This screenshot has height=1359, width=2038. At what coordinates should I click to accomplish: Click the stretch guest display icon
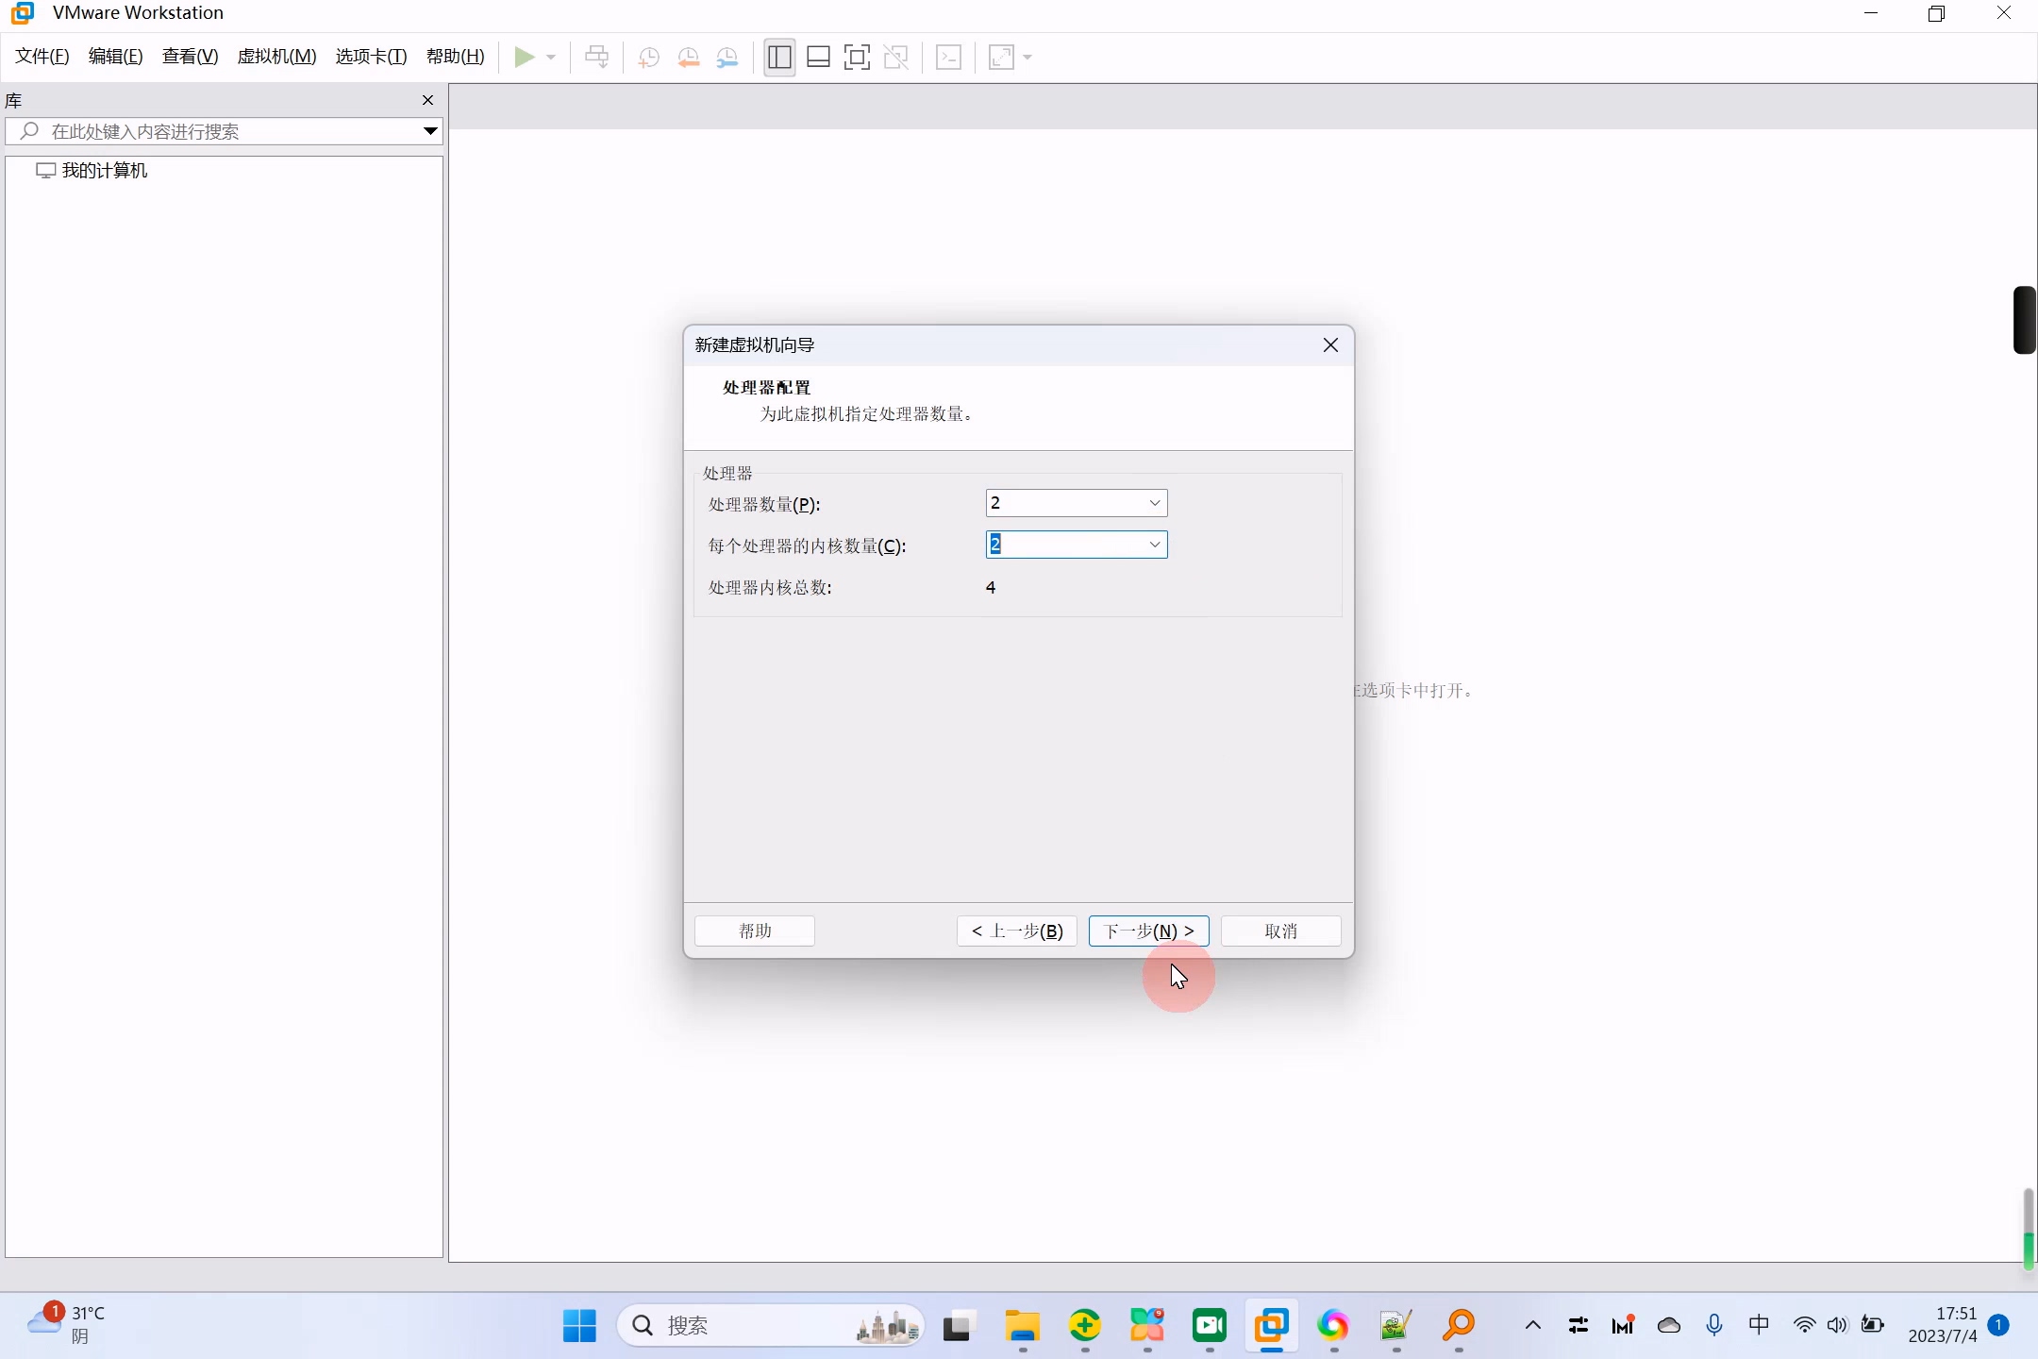[x=1001, y=58]
